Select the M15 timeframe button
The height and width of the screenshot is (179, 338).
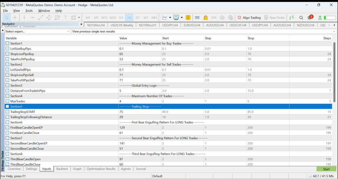[105, 18]
